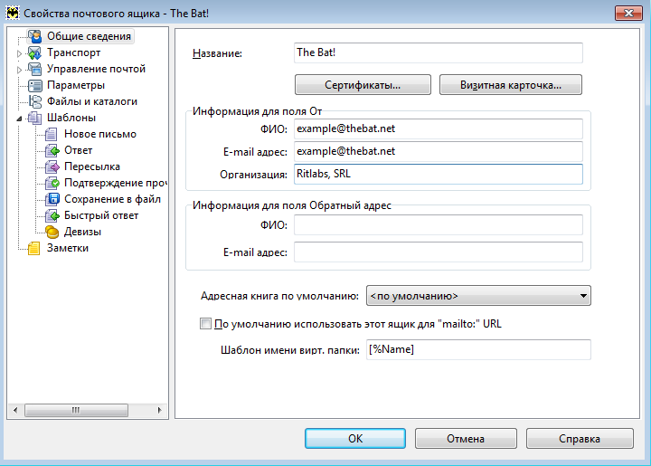This screenshot has width=651, height=466.
Task: Click the Подтверждение прочтения template icon
Action: pos(52,183)
